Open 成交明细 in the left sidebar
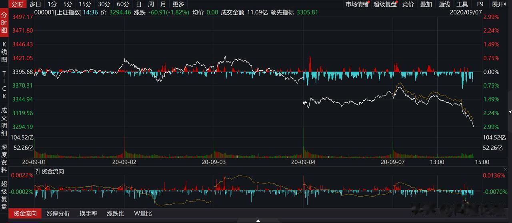This screenshot has height=223, width=512. pyautogui.click(x=4, y=121)
